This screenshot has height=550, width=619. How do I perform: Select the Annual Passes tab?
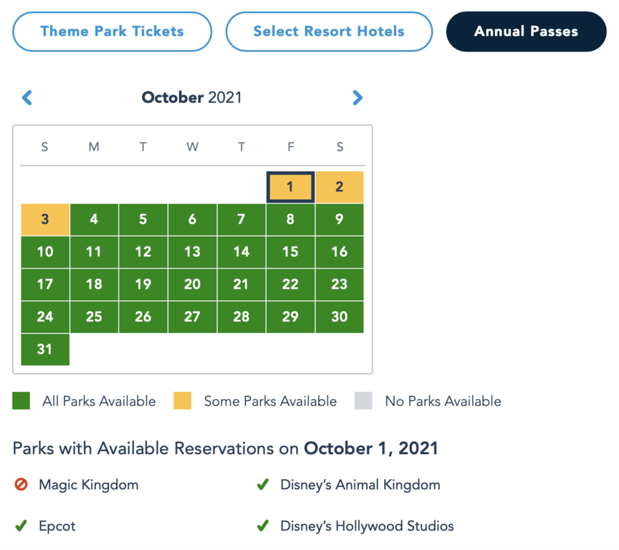pyautogui.click(x=526, y=32)
